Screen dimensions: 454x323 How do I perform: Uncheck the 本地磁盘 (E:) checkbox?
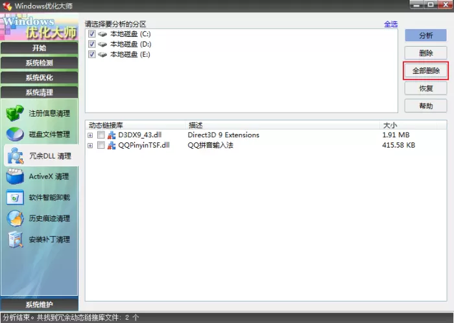coord(92,54)
